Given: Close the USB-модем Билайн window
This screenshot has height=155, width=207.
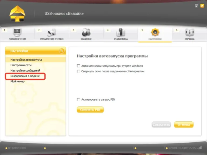Looking at the screenshot, I should [202, 6].
